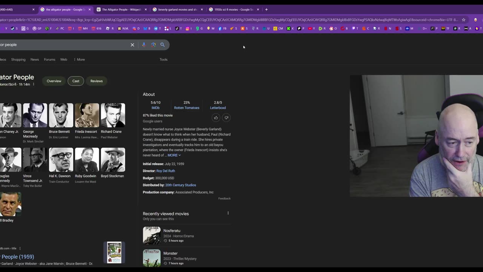Image resolution: width=483 pixels, height=272 pixels.
Task: Select cast member Frieda Inescort
Action: [87, 121]
